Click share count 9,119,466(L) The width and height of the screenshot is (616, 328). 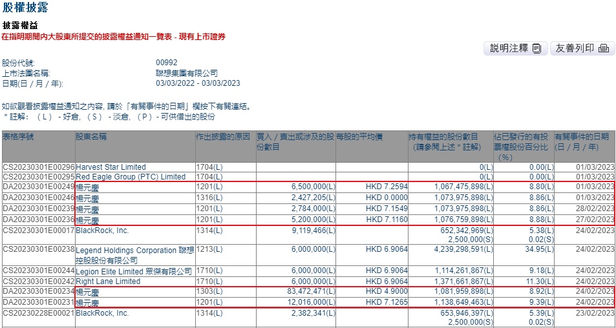[x=313, y=231]
